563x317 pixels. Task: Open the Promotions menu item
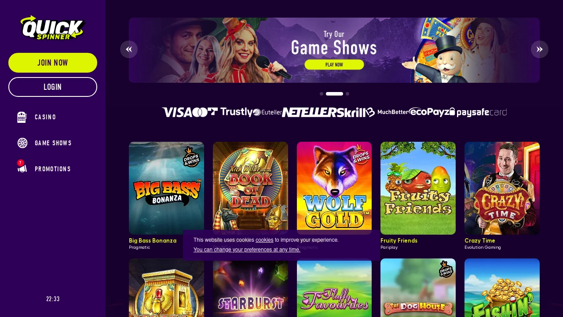[x=53, y=169]
